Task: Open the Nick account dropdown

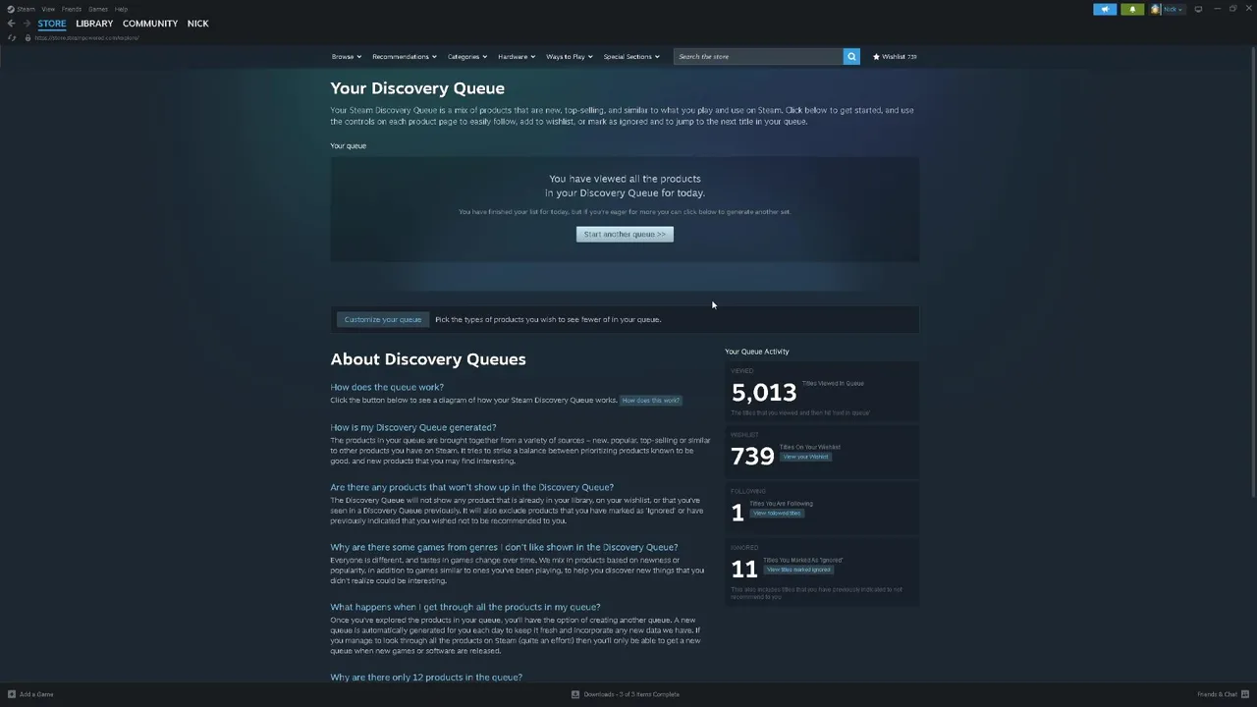Action: coord(1174,9)
